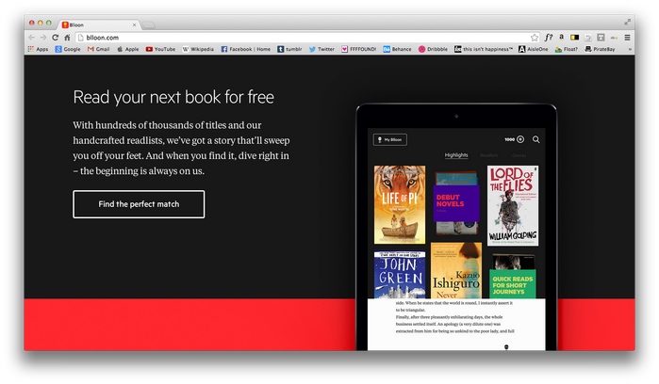Screen dimensions: 659x384
Task: Select the Life of Pi book cover
Action: click(x=400, y=204)
